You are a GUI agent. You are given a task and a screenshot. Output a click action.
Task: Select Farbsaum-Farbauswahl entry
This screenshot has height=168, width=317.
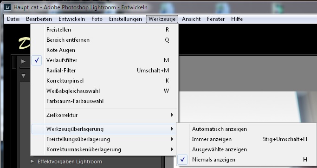[104, 101]
